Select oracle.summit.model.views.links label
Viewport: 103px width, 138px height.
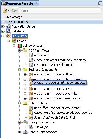tap(56, 94)
